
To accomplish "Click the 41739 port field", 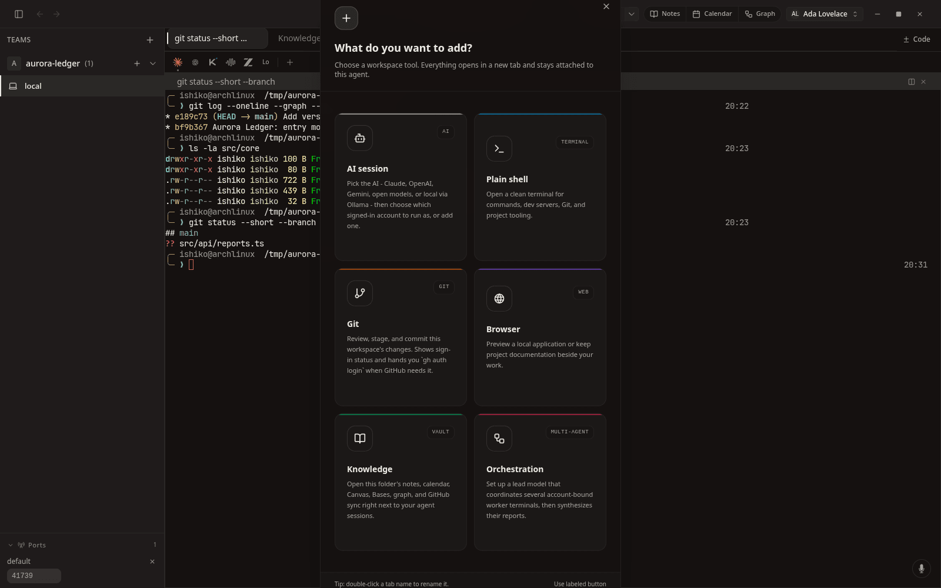I will [x=34, y=576].
